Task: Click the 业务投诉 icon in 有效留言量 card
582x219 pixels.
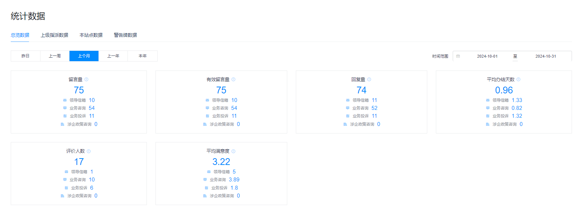Action: 207,116
